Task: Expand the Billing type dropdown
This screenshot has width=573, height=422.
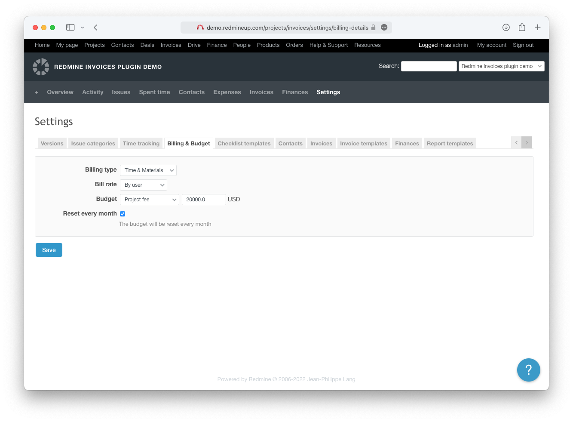Action: click(148, 170)
